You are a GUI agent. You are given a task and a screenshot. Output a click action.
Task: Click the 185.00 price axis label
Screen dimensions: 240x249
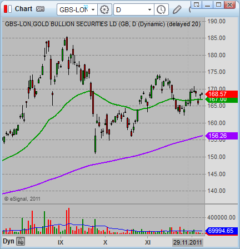[x=217, y=38]
